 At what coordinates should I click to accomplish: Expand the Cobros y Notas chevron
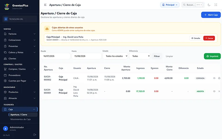click(34, 52)
